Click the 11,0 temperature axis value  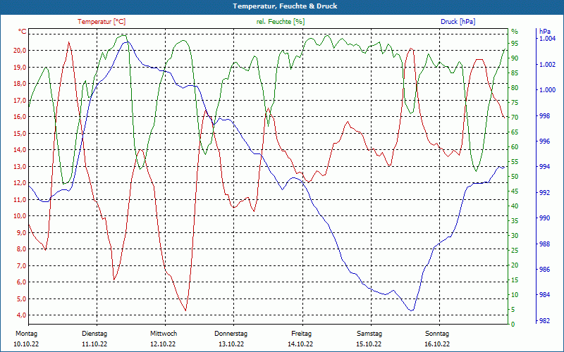tap(20, 199)
